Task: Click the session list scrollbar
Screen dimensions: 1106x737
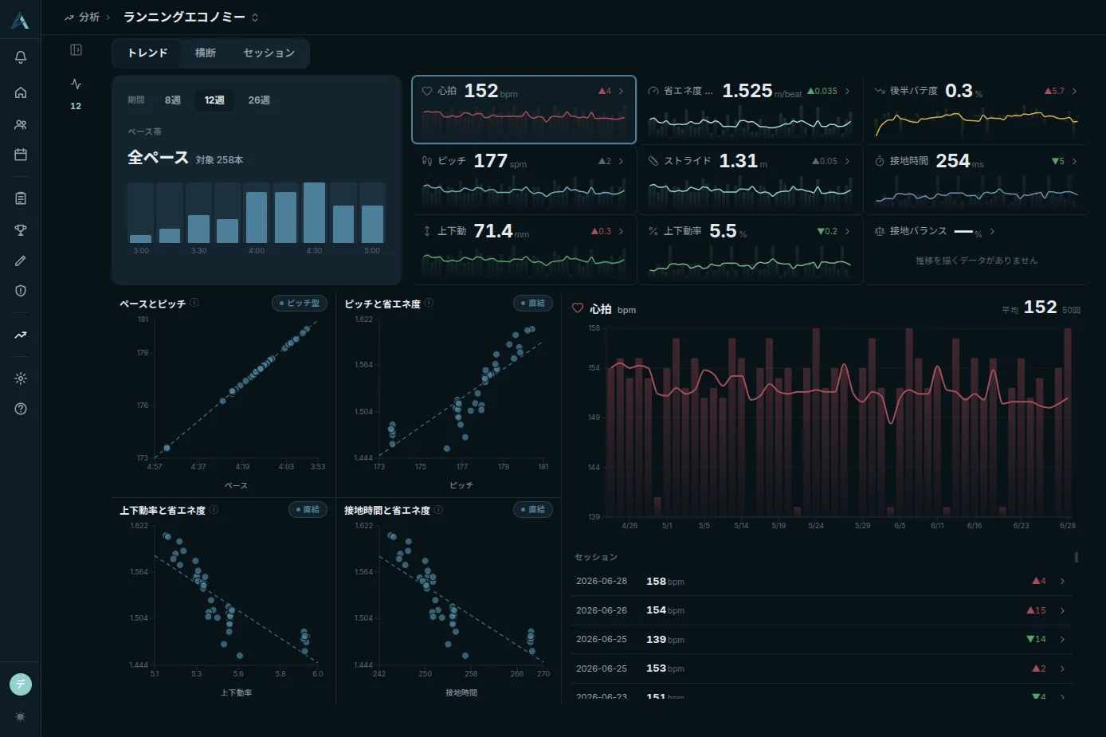Action: pyautogui.click(x=1077, y=558)
